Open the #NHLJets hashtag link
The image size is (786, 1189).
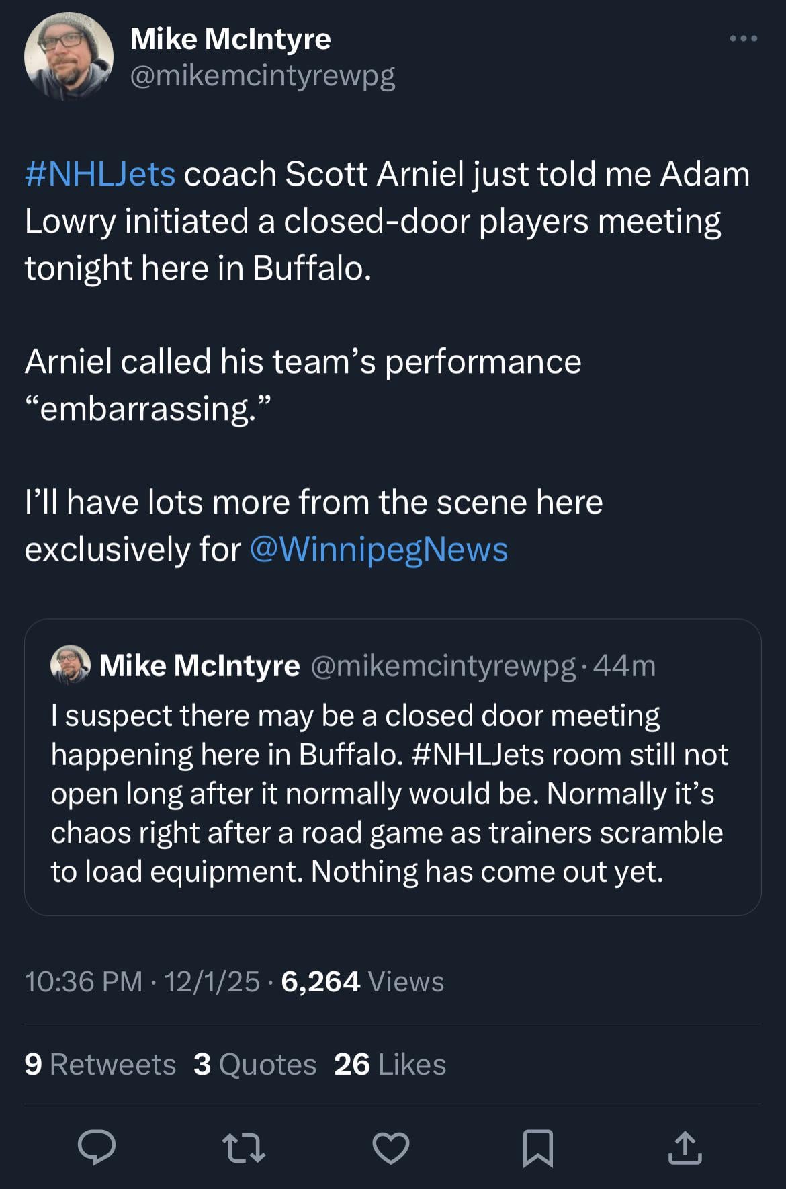pos(100,174)
